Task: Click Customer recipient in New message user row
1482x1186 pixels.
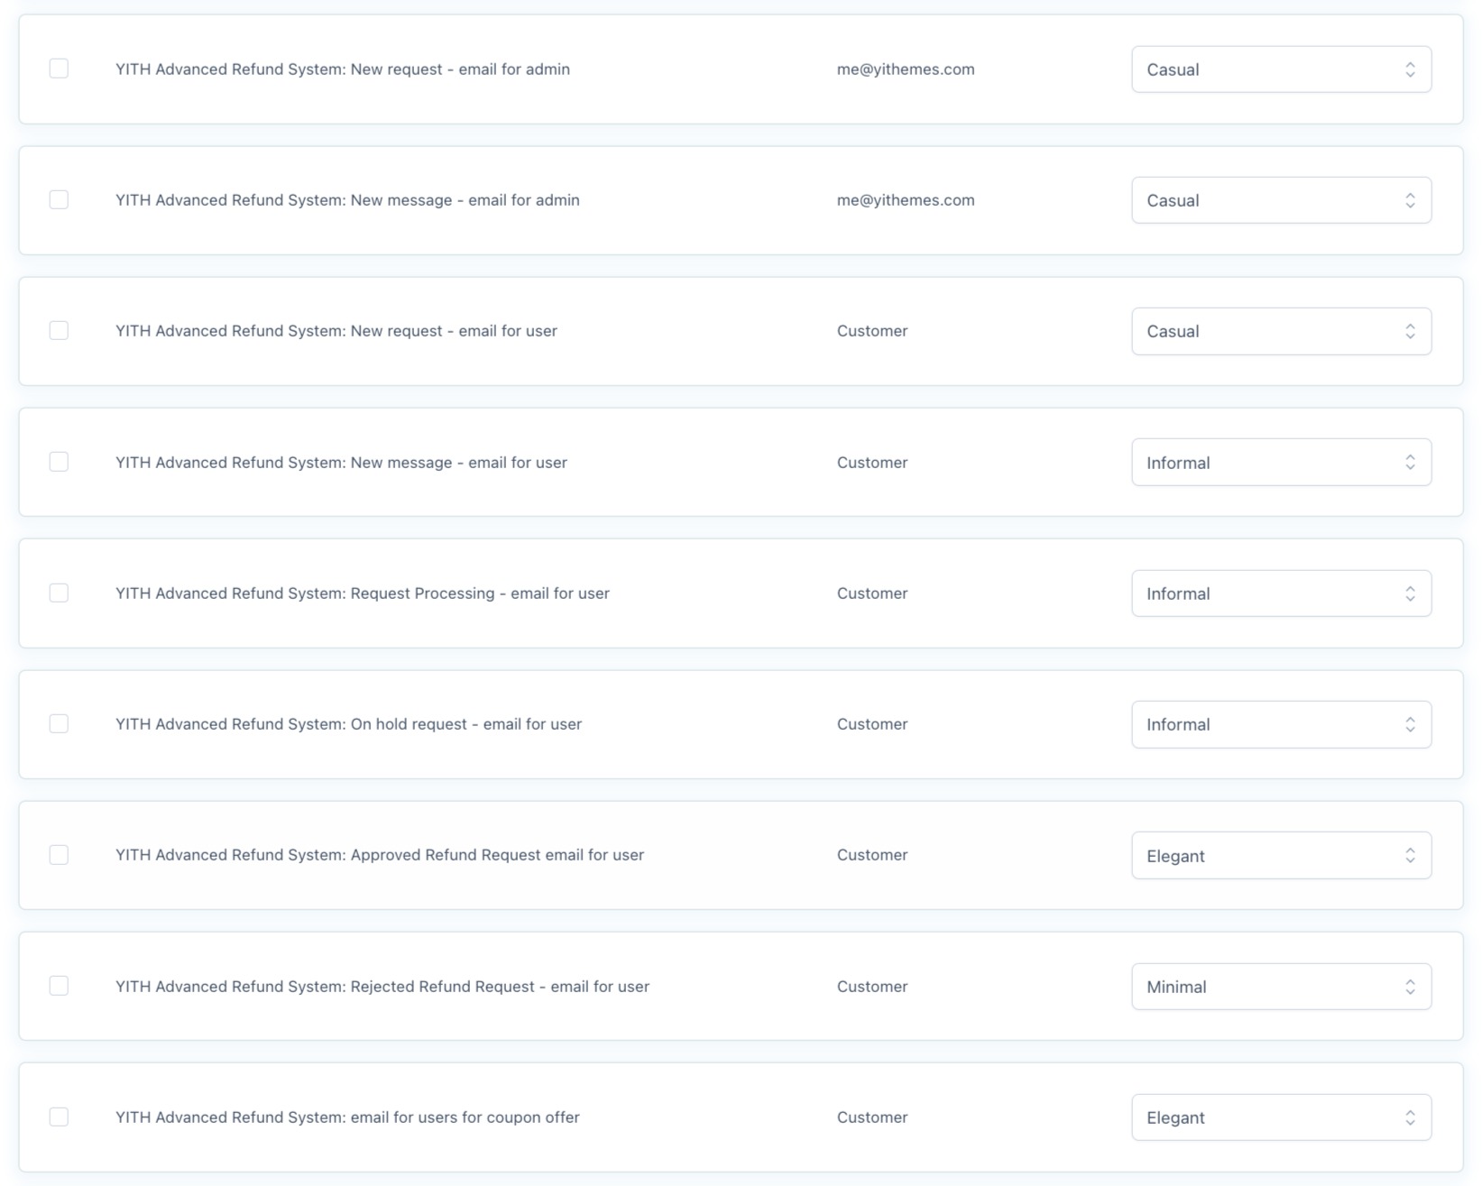Action: [x=872, y=463]
